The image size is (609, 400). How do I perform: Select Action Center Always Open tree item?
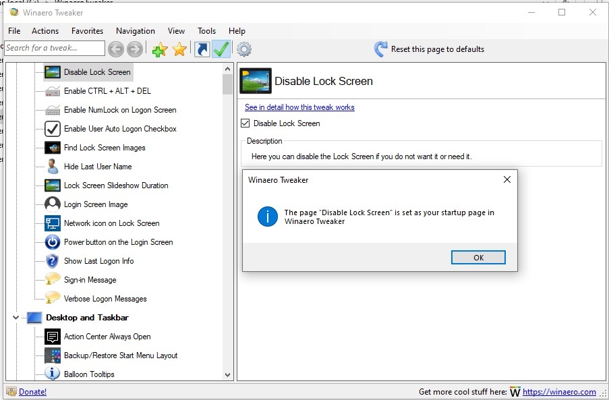(x=108, y=337)
